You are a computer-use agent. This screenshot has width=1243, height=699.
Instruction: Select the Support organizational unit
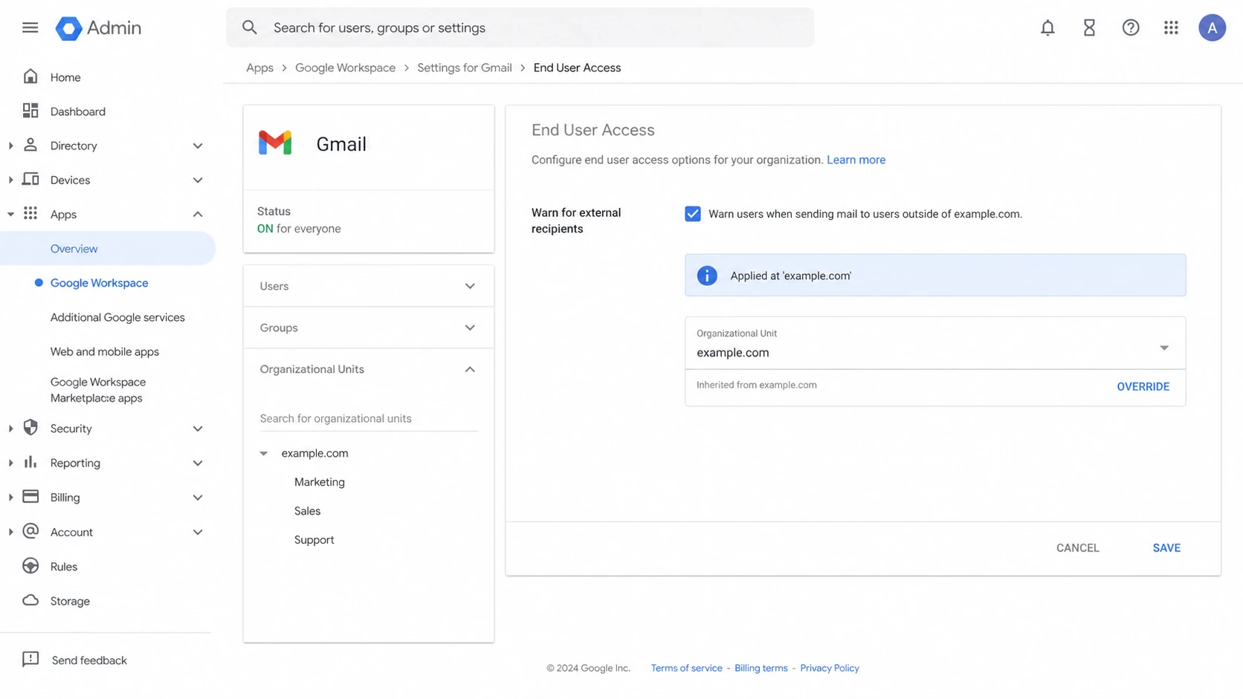click(x=314, y=540)
